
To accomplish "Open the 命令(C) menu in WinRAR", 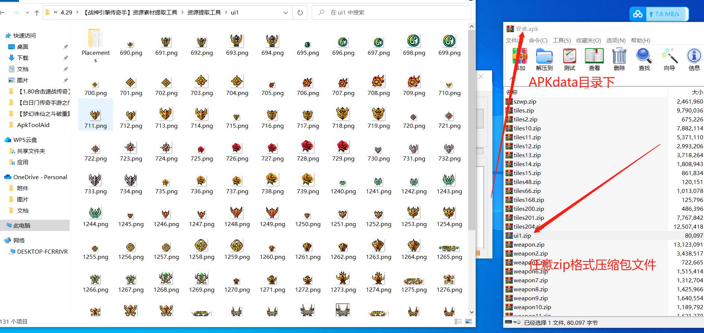I will coord(538,40).
